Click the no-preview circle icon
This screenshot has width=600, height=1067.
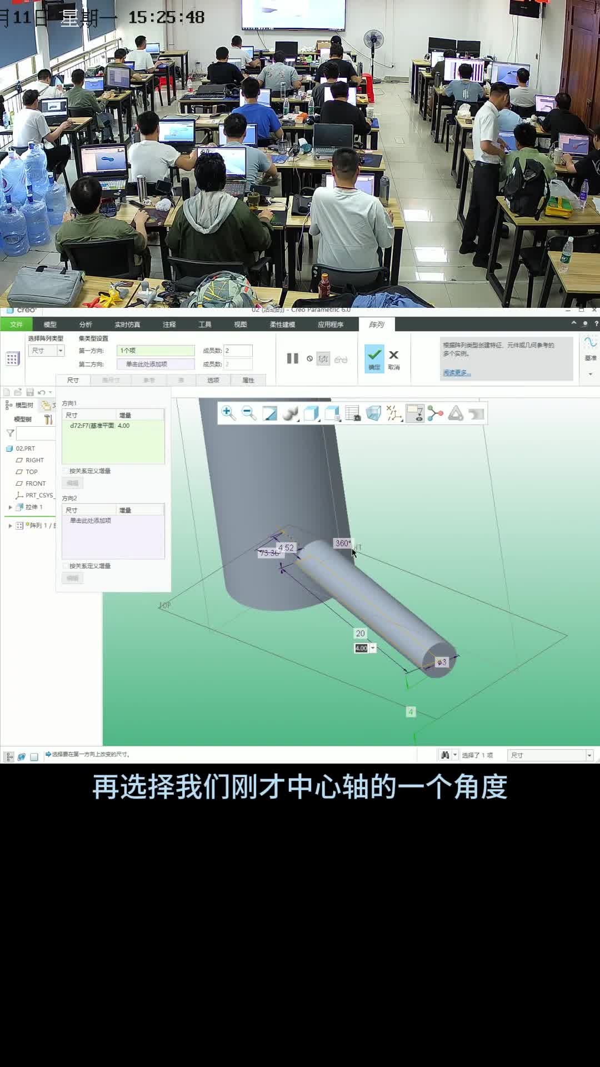[x=309, y=358]
